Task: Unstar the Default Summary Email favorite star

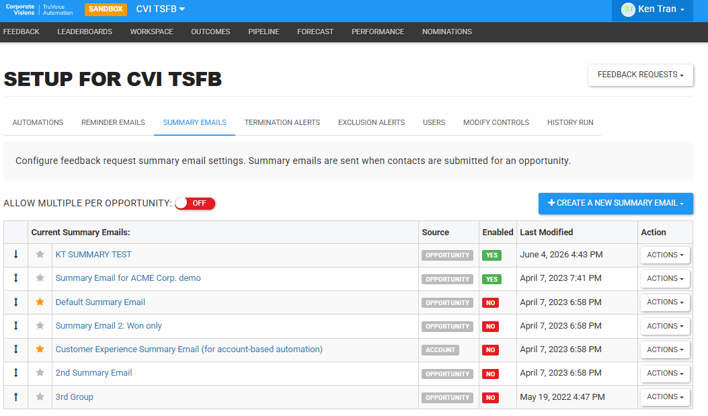Action: 40,302
